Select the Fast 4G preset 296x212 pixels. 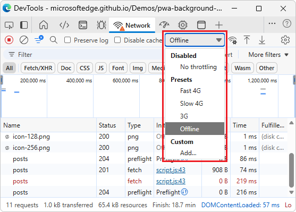point(194,91)
